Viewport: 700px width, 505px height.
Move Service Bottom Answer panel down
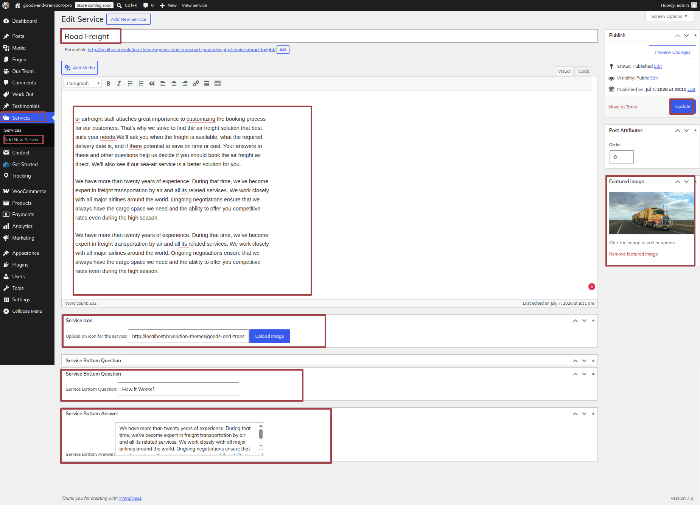(x=584, y=414)
